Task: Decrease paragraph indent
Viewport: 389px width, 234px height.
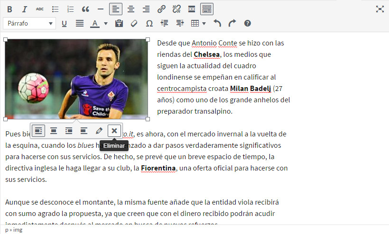Action: coord(165,24)
